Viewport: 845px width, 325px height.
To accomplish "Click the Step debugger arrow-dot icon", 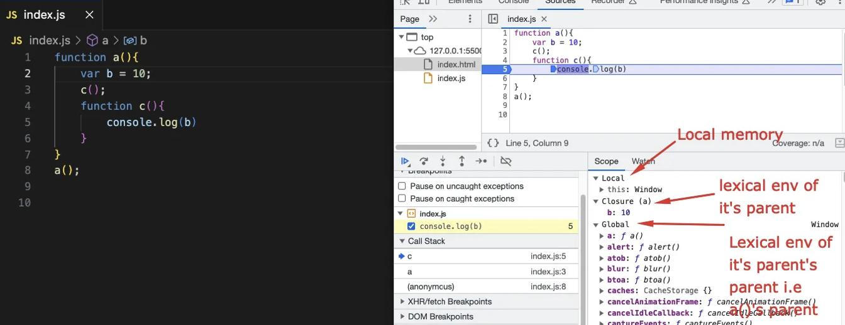I will click(x=481, y=161).
